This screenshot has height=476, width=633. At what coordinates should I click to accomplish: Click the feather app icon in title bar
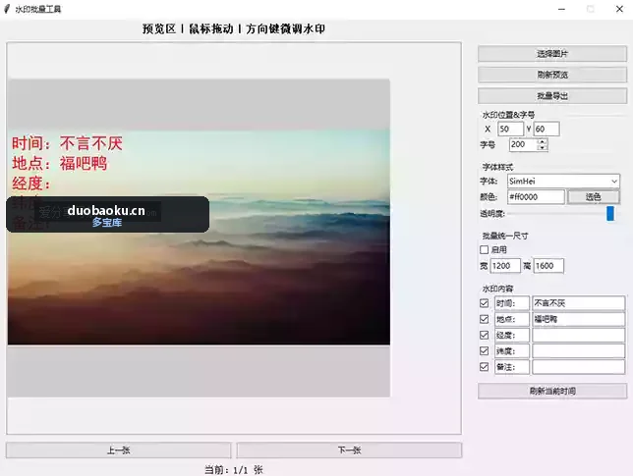pyautogui.click(x=7, y=9)
